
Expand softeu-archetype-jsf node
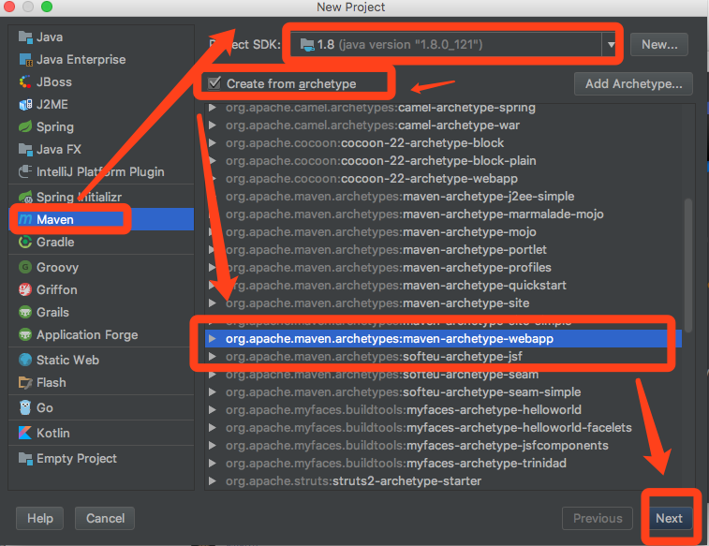tap(212, 357)
